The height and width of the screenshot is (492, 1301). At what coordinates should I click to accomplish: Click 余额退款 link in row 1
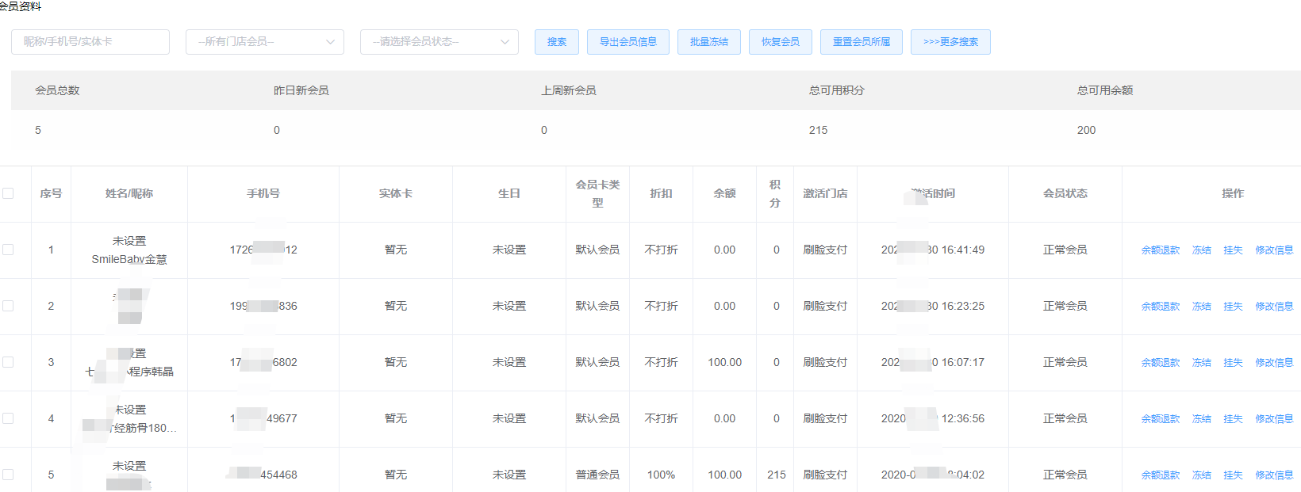(1160, 250)
